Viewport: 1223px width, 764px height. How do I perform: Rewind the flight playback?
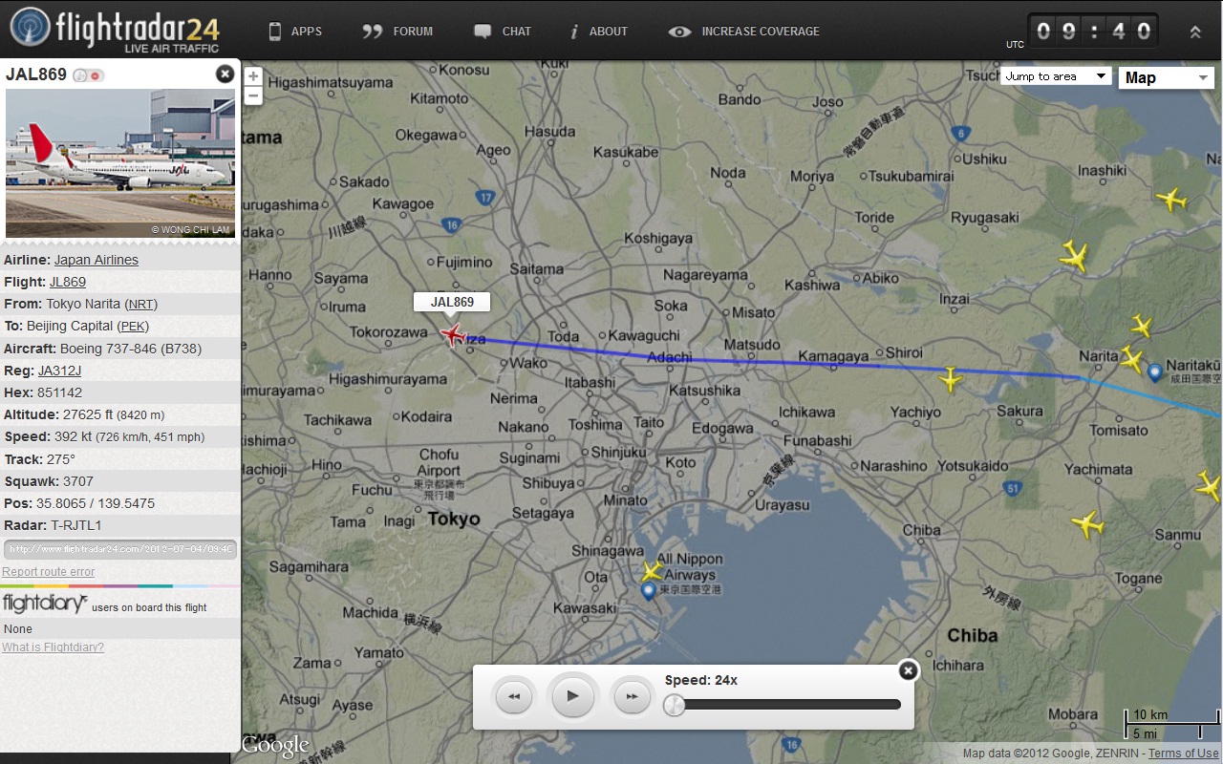point(514,696)
